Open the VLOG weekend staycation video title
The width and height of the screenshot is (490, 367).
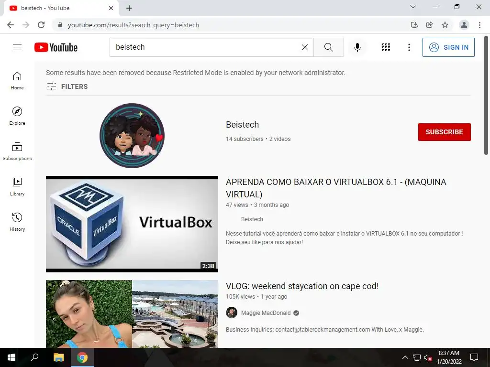(x=302, y=286)
